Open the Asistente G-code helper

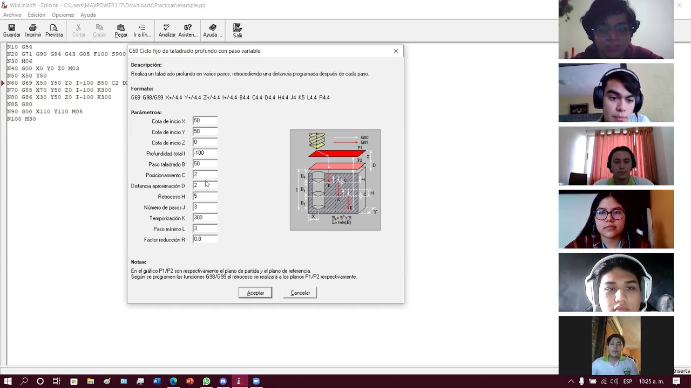tap(187, 31)
